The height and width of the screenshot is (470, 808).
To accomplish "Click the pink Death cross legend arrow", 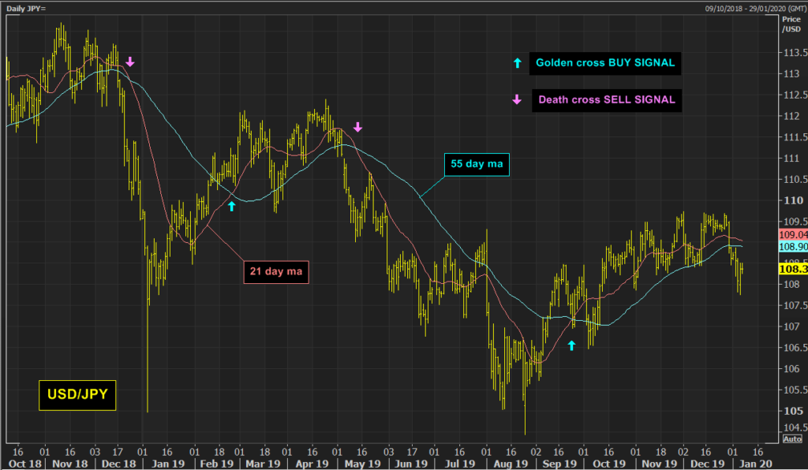I will coord(517,100).
